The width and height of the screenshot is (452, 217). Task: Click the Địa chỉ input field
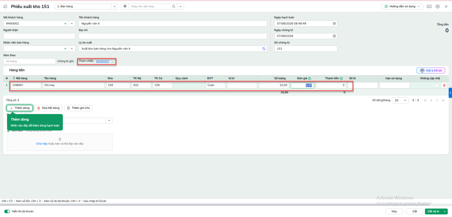click(x=173, y=36)
